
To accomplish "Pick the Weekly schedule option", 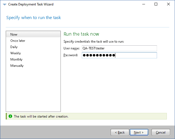I will tap(16, 53).
